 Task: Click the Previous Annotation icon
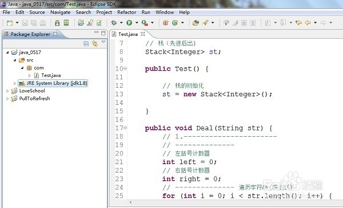[283, 23]
